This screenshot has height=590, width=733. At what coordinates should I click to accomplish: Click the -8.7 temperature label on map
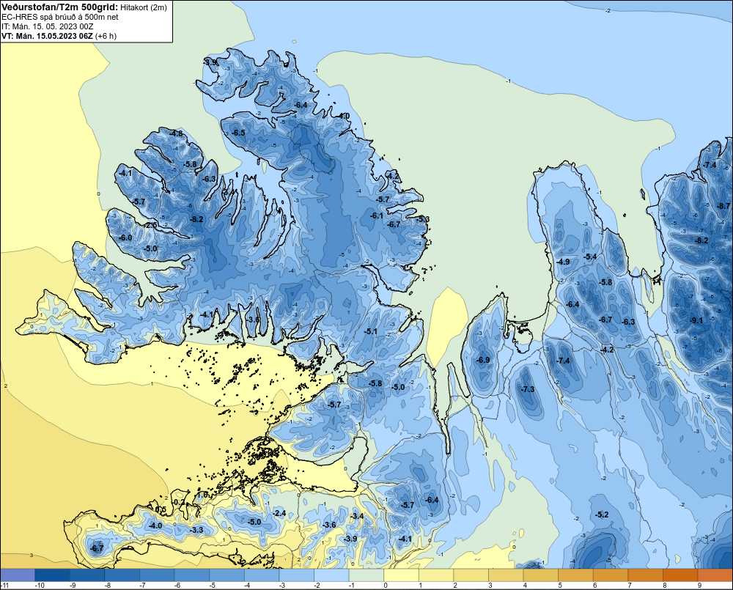point(723,206)
